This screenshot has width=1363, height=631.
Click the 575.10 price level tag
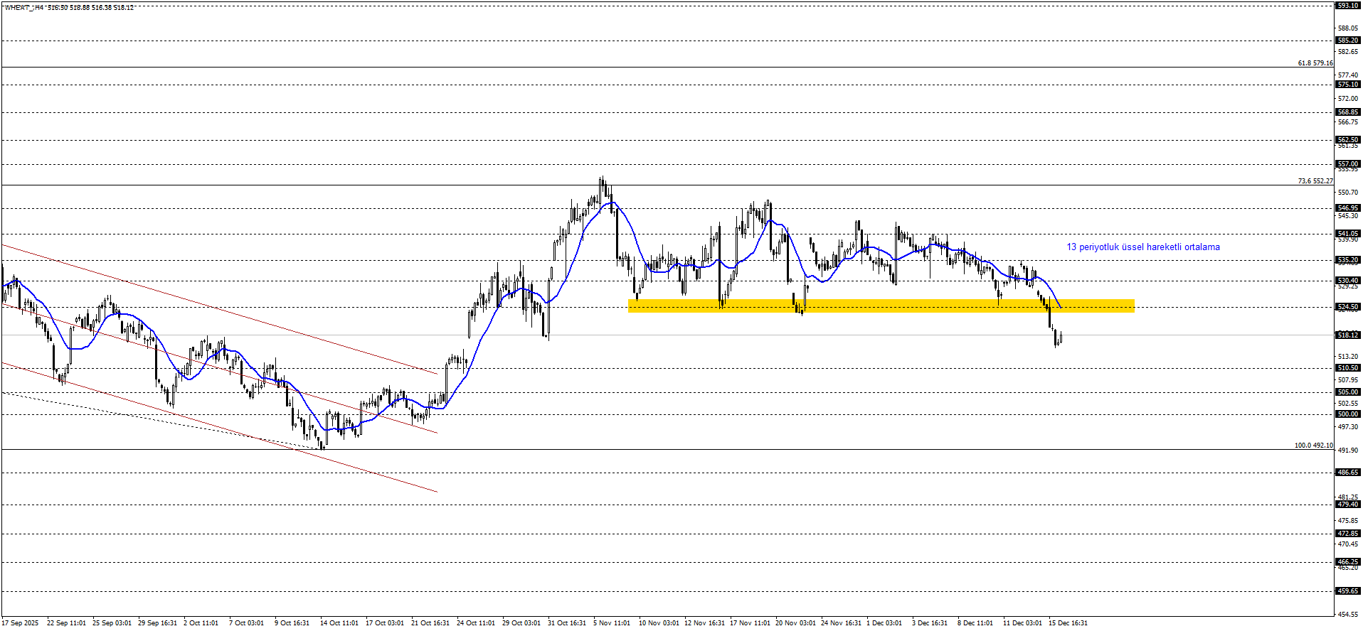click(x=1348, y=85)
